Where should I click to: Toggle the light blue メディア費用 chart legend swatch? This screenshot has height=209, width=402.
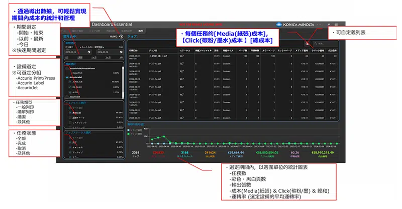click(129, 130)
